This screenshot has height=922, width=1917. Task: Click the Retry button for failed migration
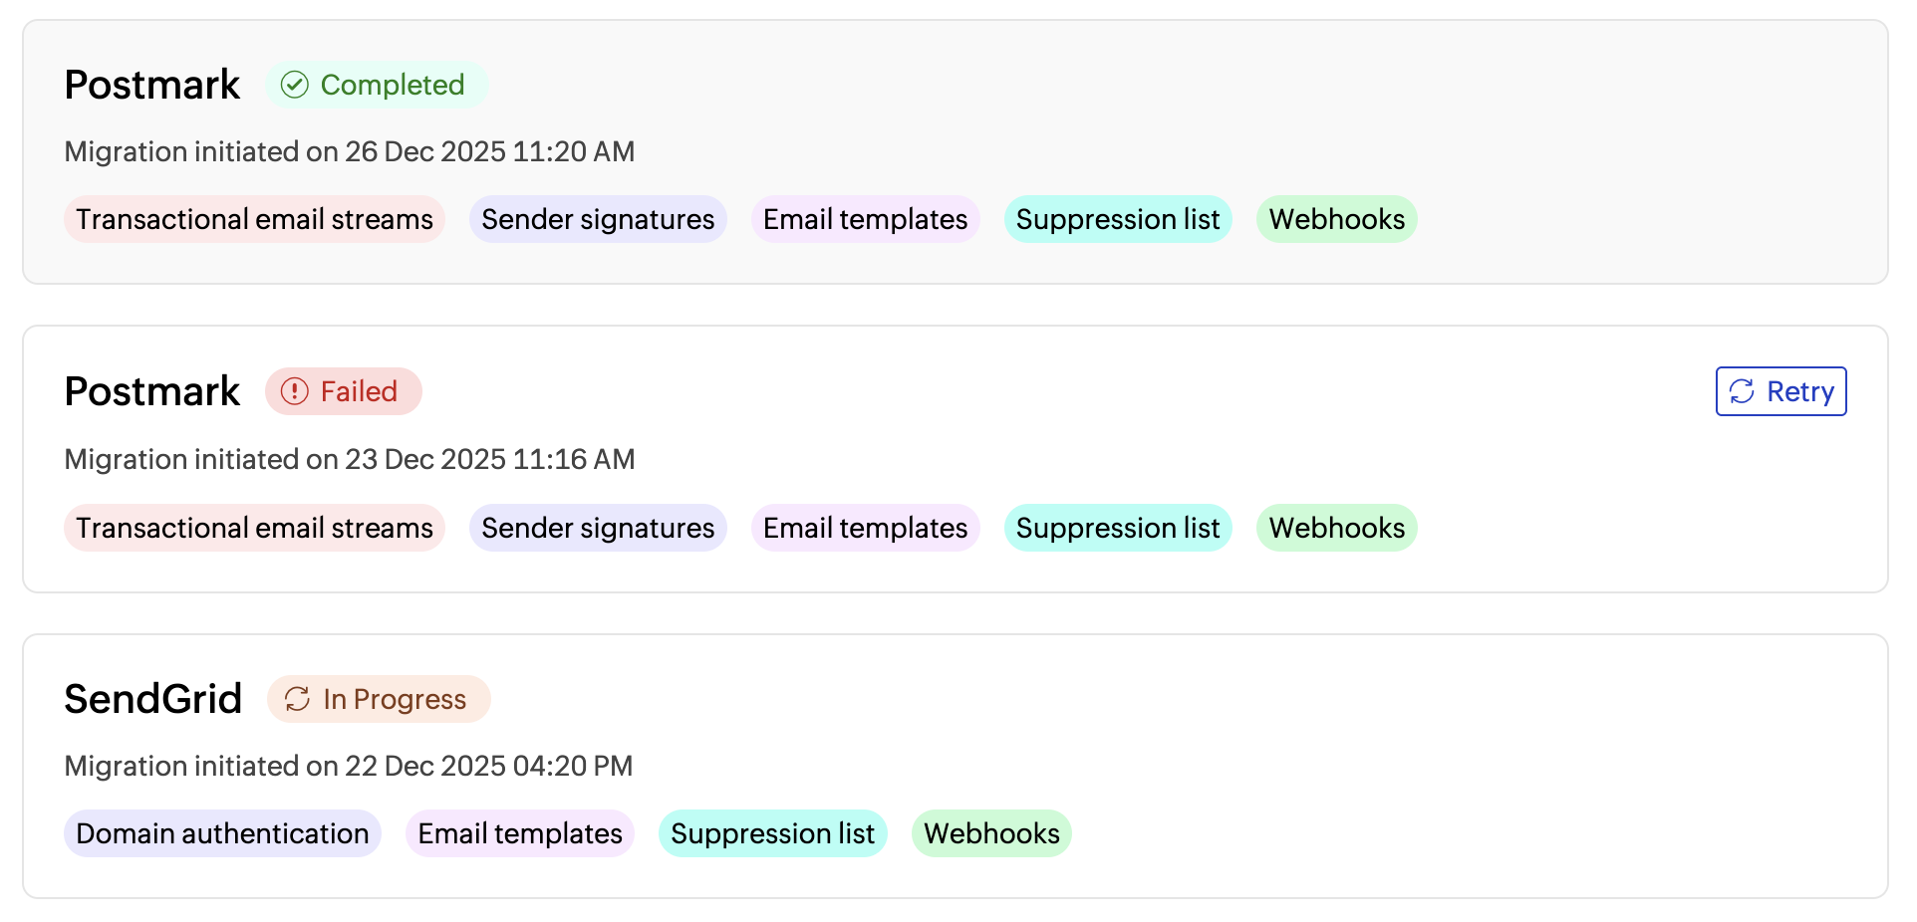1780,391
